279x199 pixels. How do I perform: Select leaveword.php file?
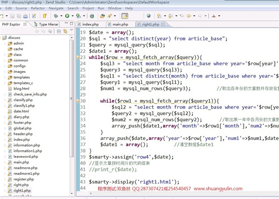[26, 157]
